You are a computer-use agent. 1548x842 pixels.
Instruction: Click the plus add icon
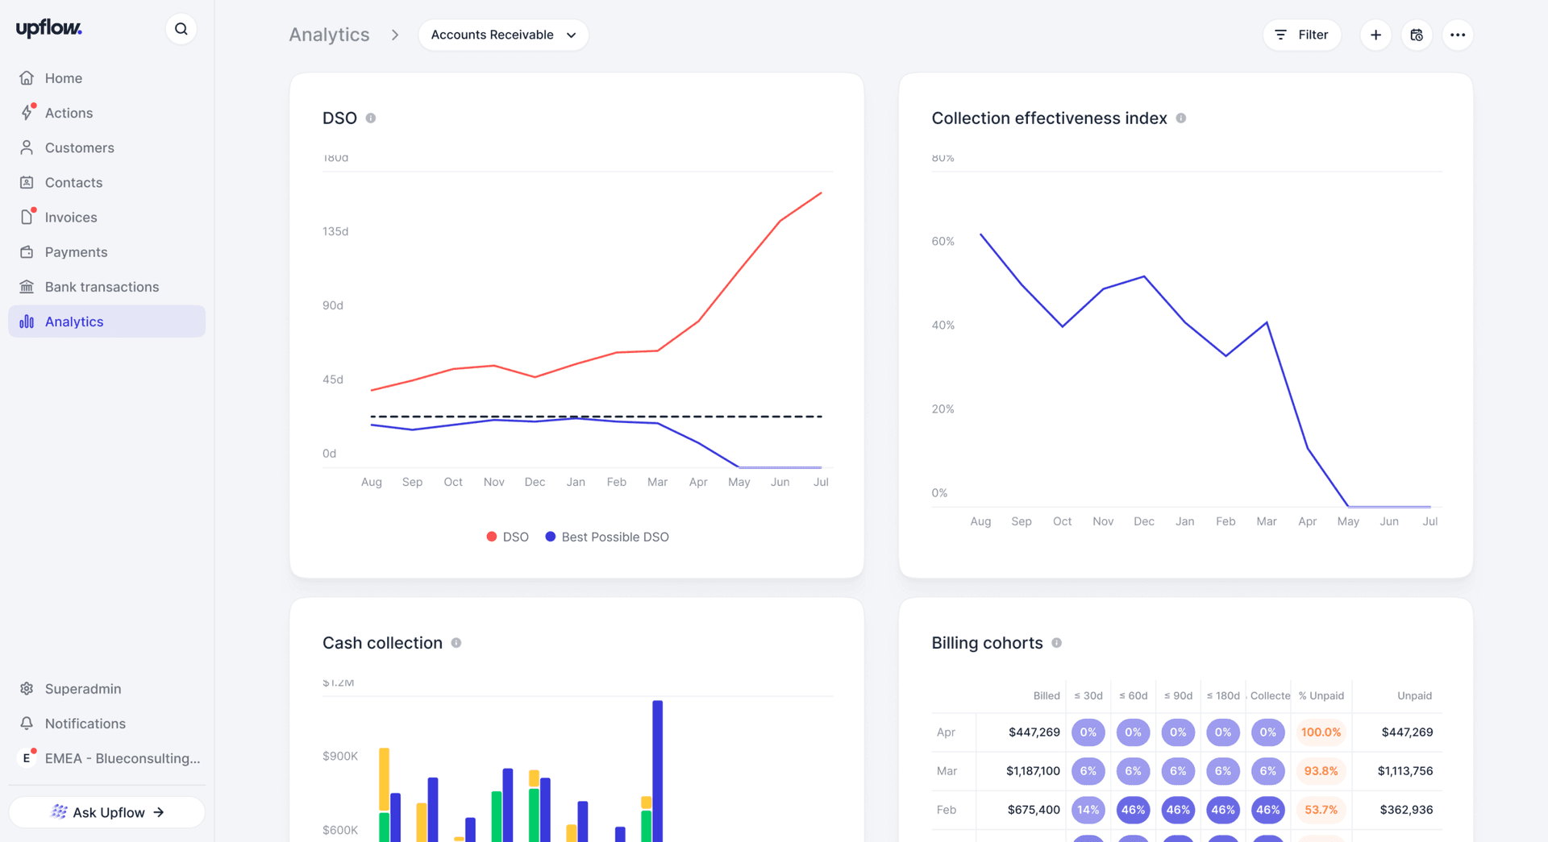(x=1375, y=35)
